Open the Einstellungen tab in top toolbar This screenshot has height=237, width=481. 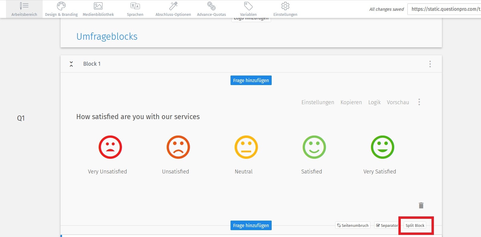point(285,9)
